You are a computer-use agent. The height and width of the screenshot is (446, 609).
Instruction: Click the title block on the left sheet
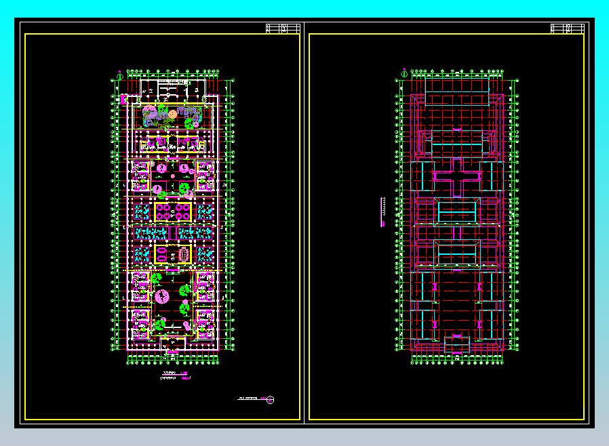point(283,28)
